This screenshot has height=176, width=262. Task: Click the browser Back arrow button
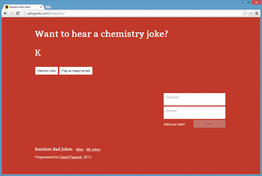(5, 13)
